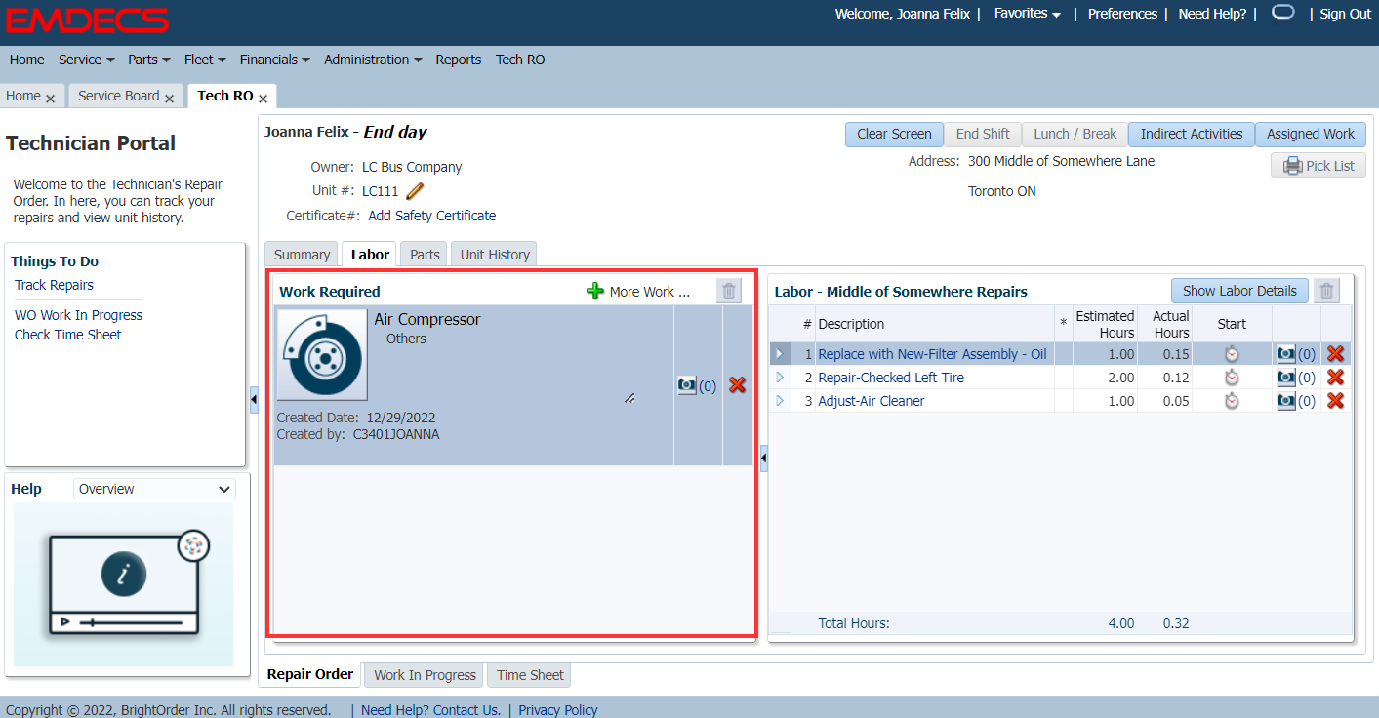
Task: Click the pencil edit icon beside LC111
Action: click(x=415, y=191)
